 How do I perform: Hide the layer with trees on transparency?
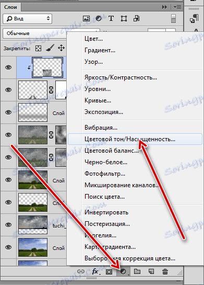point(8,202)
